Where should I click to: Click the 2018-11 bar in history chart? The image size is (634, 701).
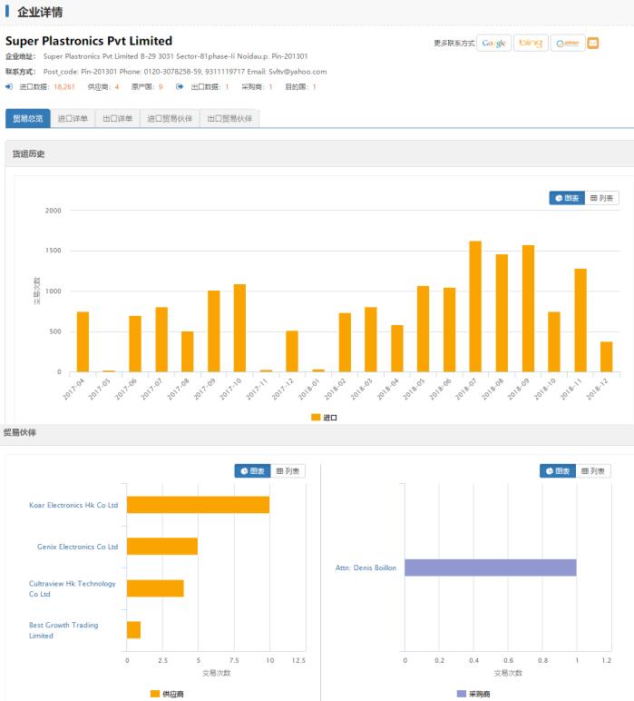(580, 321)
